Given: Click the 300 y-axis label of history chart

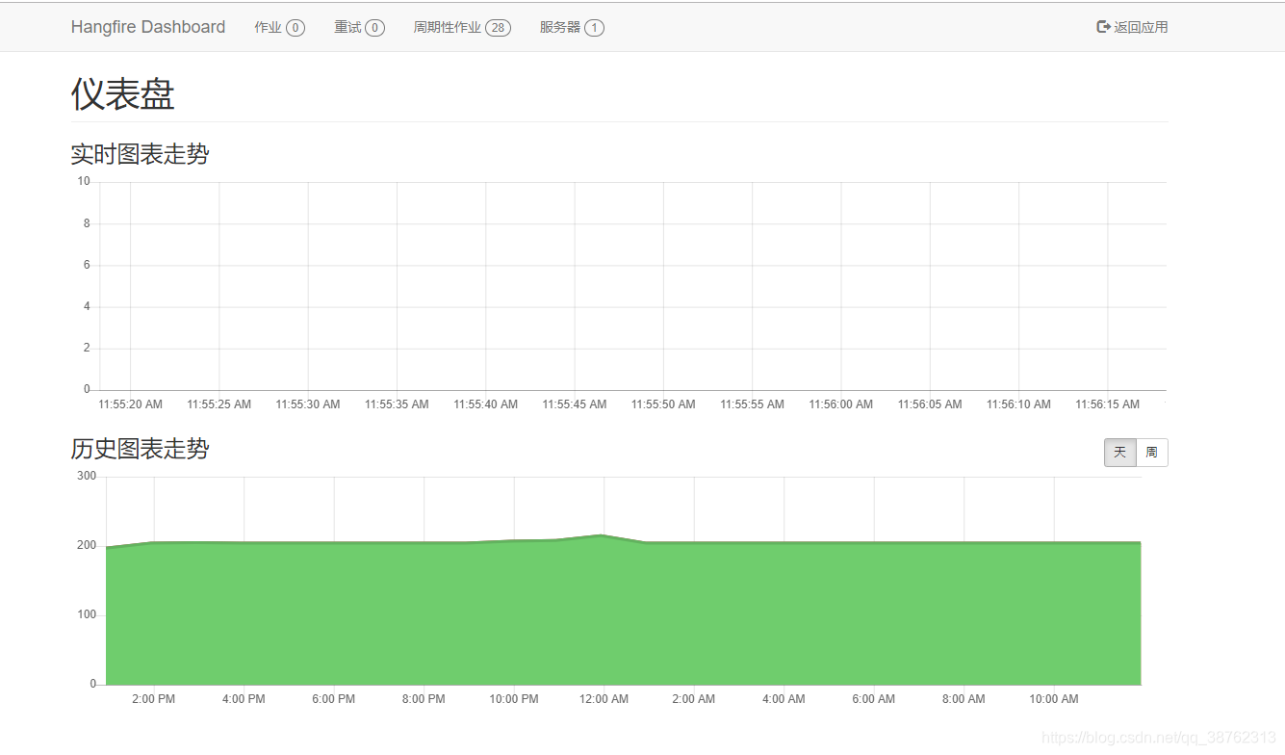Looking at the screenshot, I should (x=87, y=476).
